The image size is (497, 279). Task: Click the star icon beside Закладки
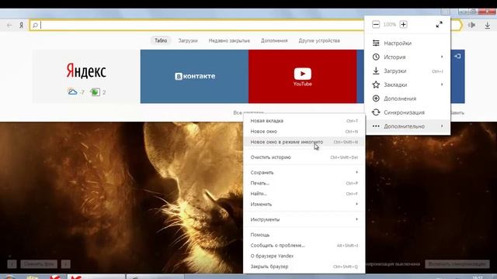[x=376, y=84]
